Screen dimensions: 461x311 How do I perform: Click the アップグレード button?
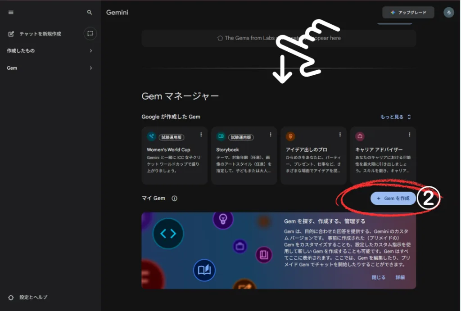[x=408, y=13]
